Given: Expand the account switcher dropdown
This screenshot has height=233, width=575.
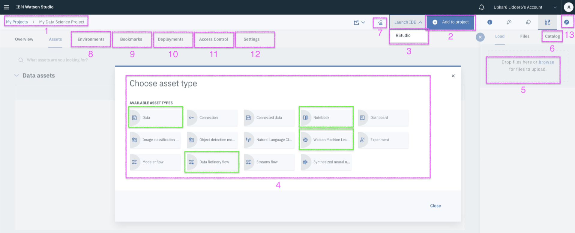Looking at the screenshot, I should pyautogui.click(x=555, y=7).
